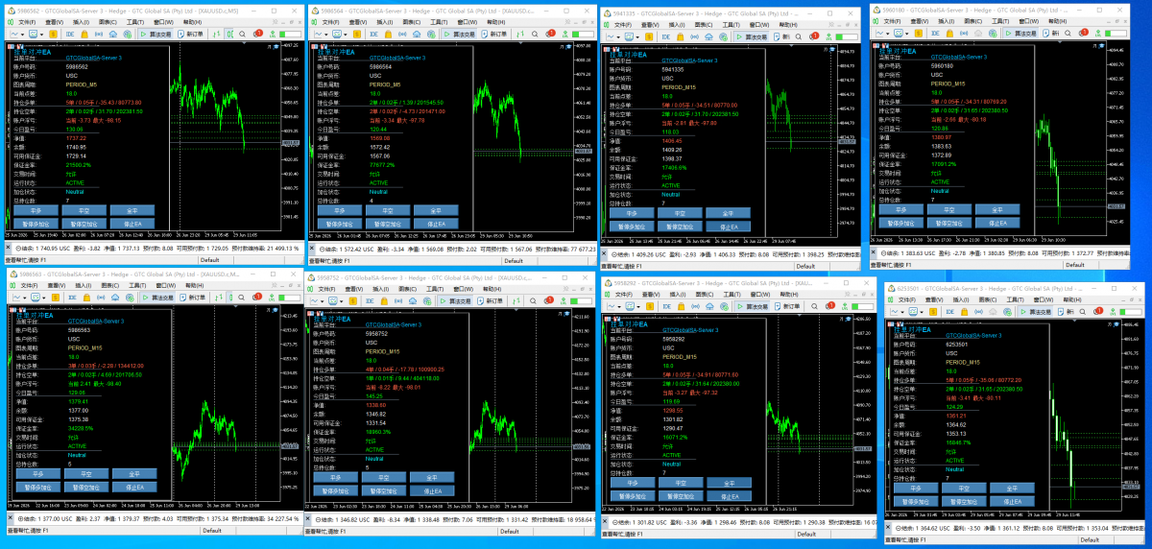
Task: Open trading signals icon in window 5986562
Action: pos(98,34)
